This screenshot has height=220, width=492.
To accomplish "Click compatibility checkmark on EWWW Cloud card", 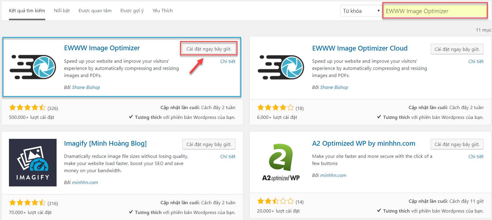I will 379,117.
